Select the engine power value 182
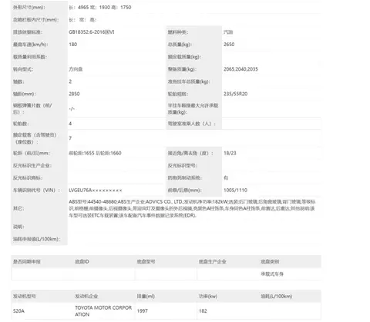Image resolution: width=370 pixels, height=322 pixels. [203, 311]
